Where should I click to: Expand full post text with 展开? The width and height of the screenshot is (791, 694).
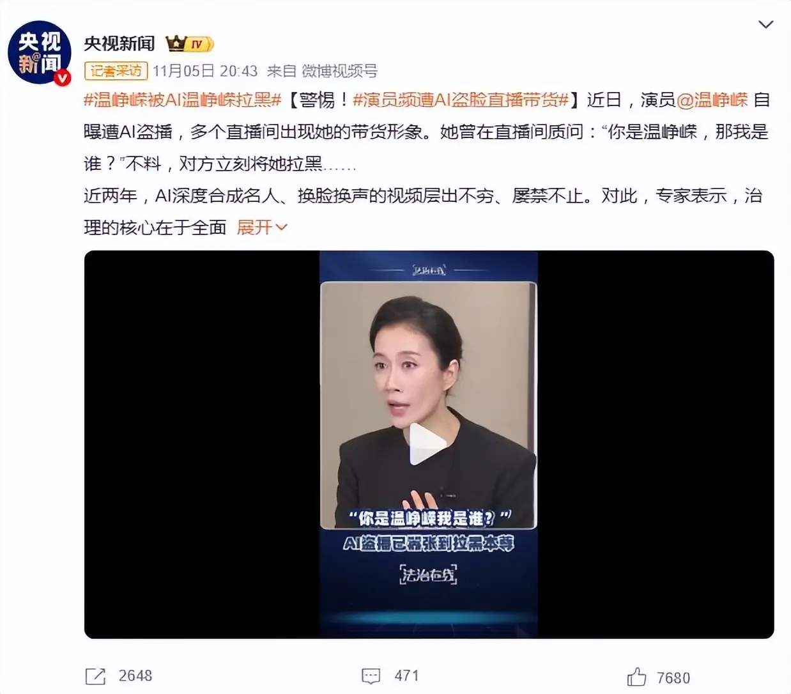pos(262,227)
